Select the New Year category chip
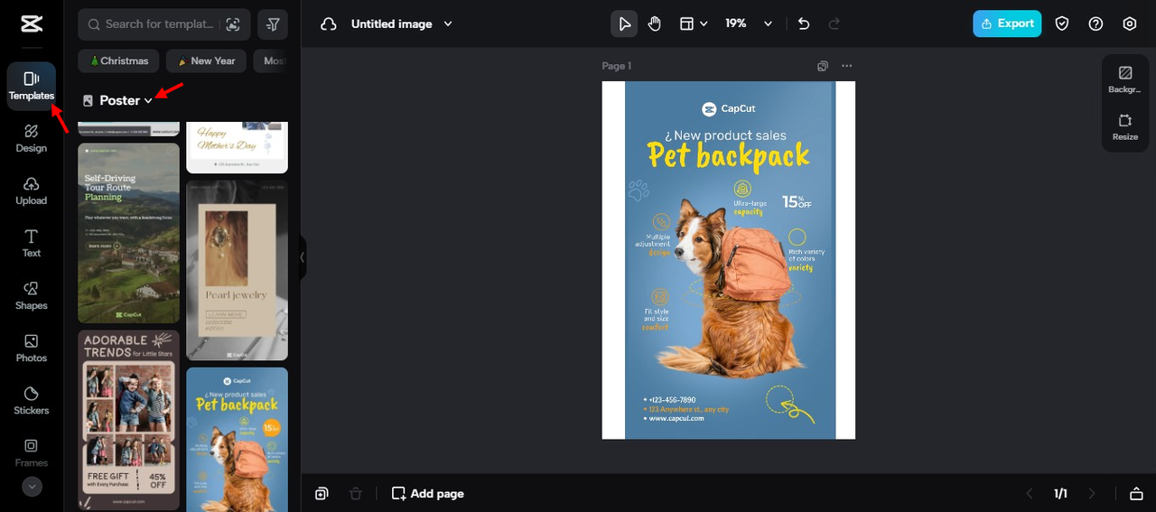 click(206, 61)
